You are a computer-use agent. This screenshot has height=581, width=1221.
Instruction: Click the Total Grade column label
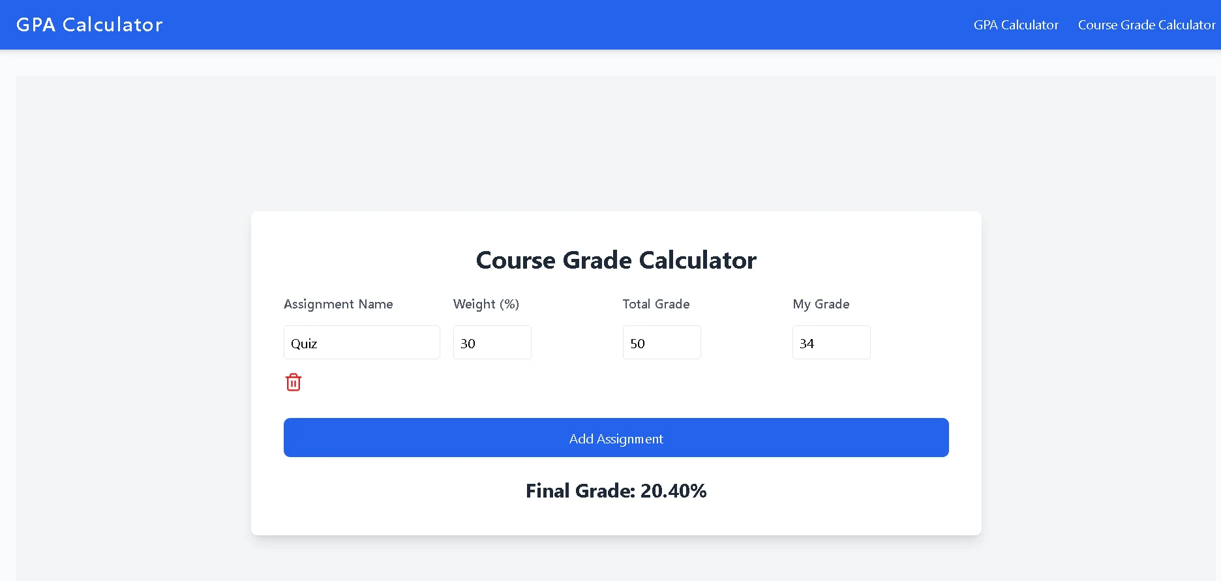point(656,304)
